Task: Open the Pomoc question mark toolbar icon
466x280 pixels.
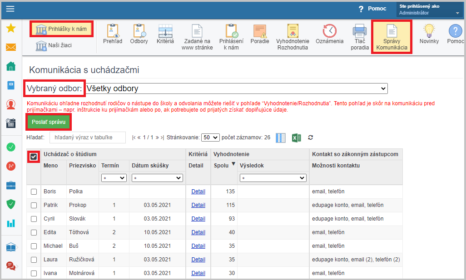Action: [455, 34]
